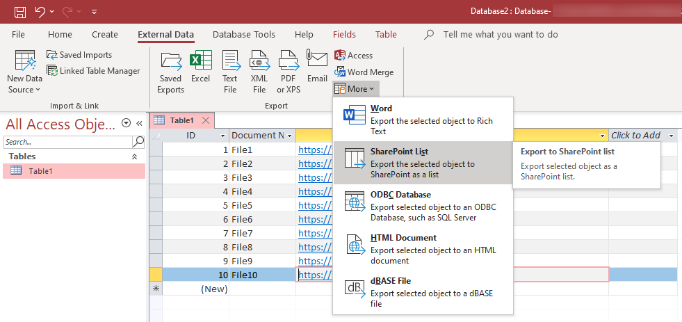Open ID column filter dropdown arrow
682x322 pixels.
(222, 136)
